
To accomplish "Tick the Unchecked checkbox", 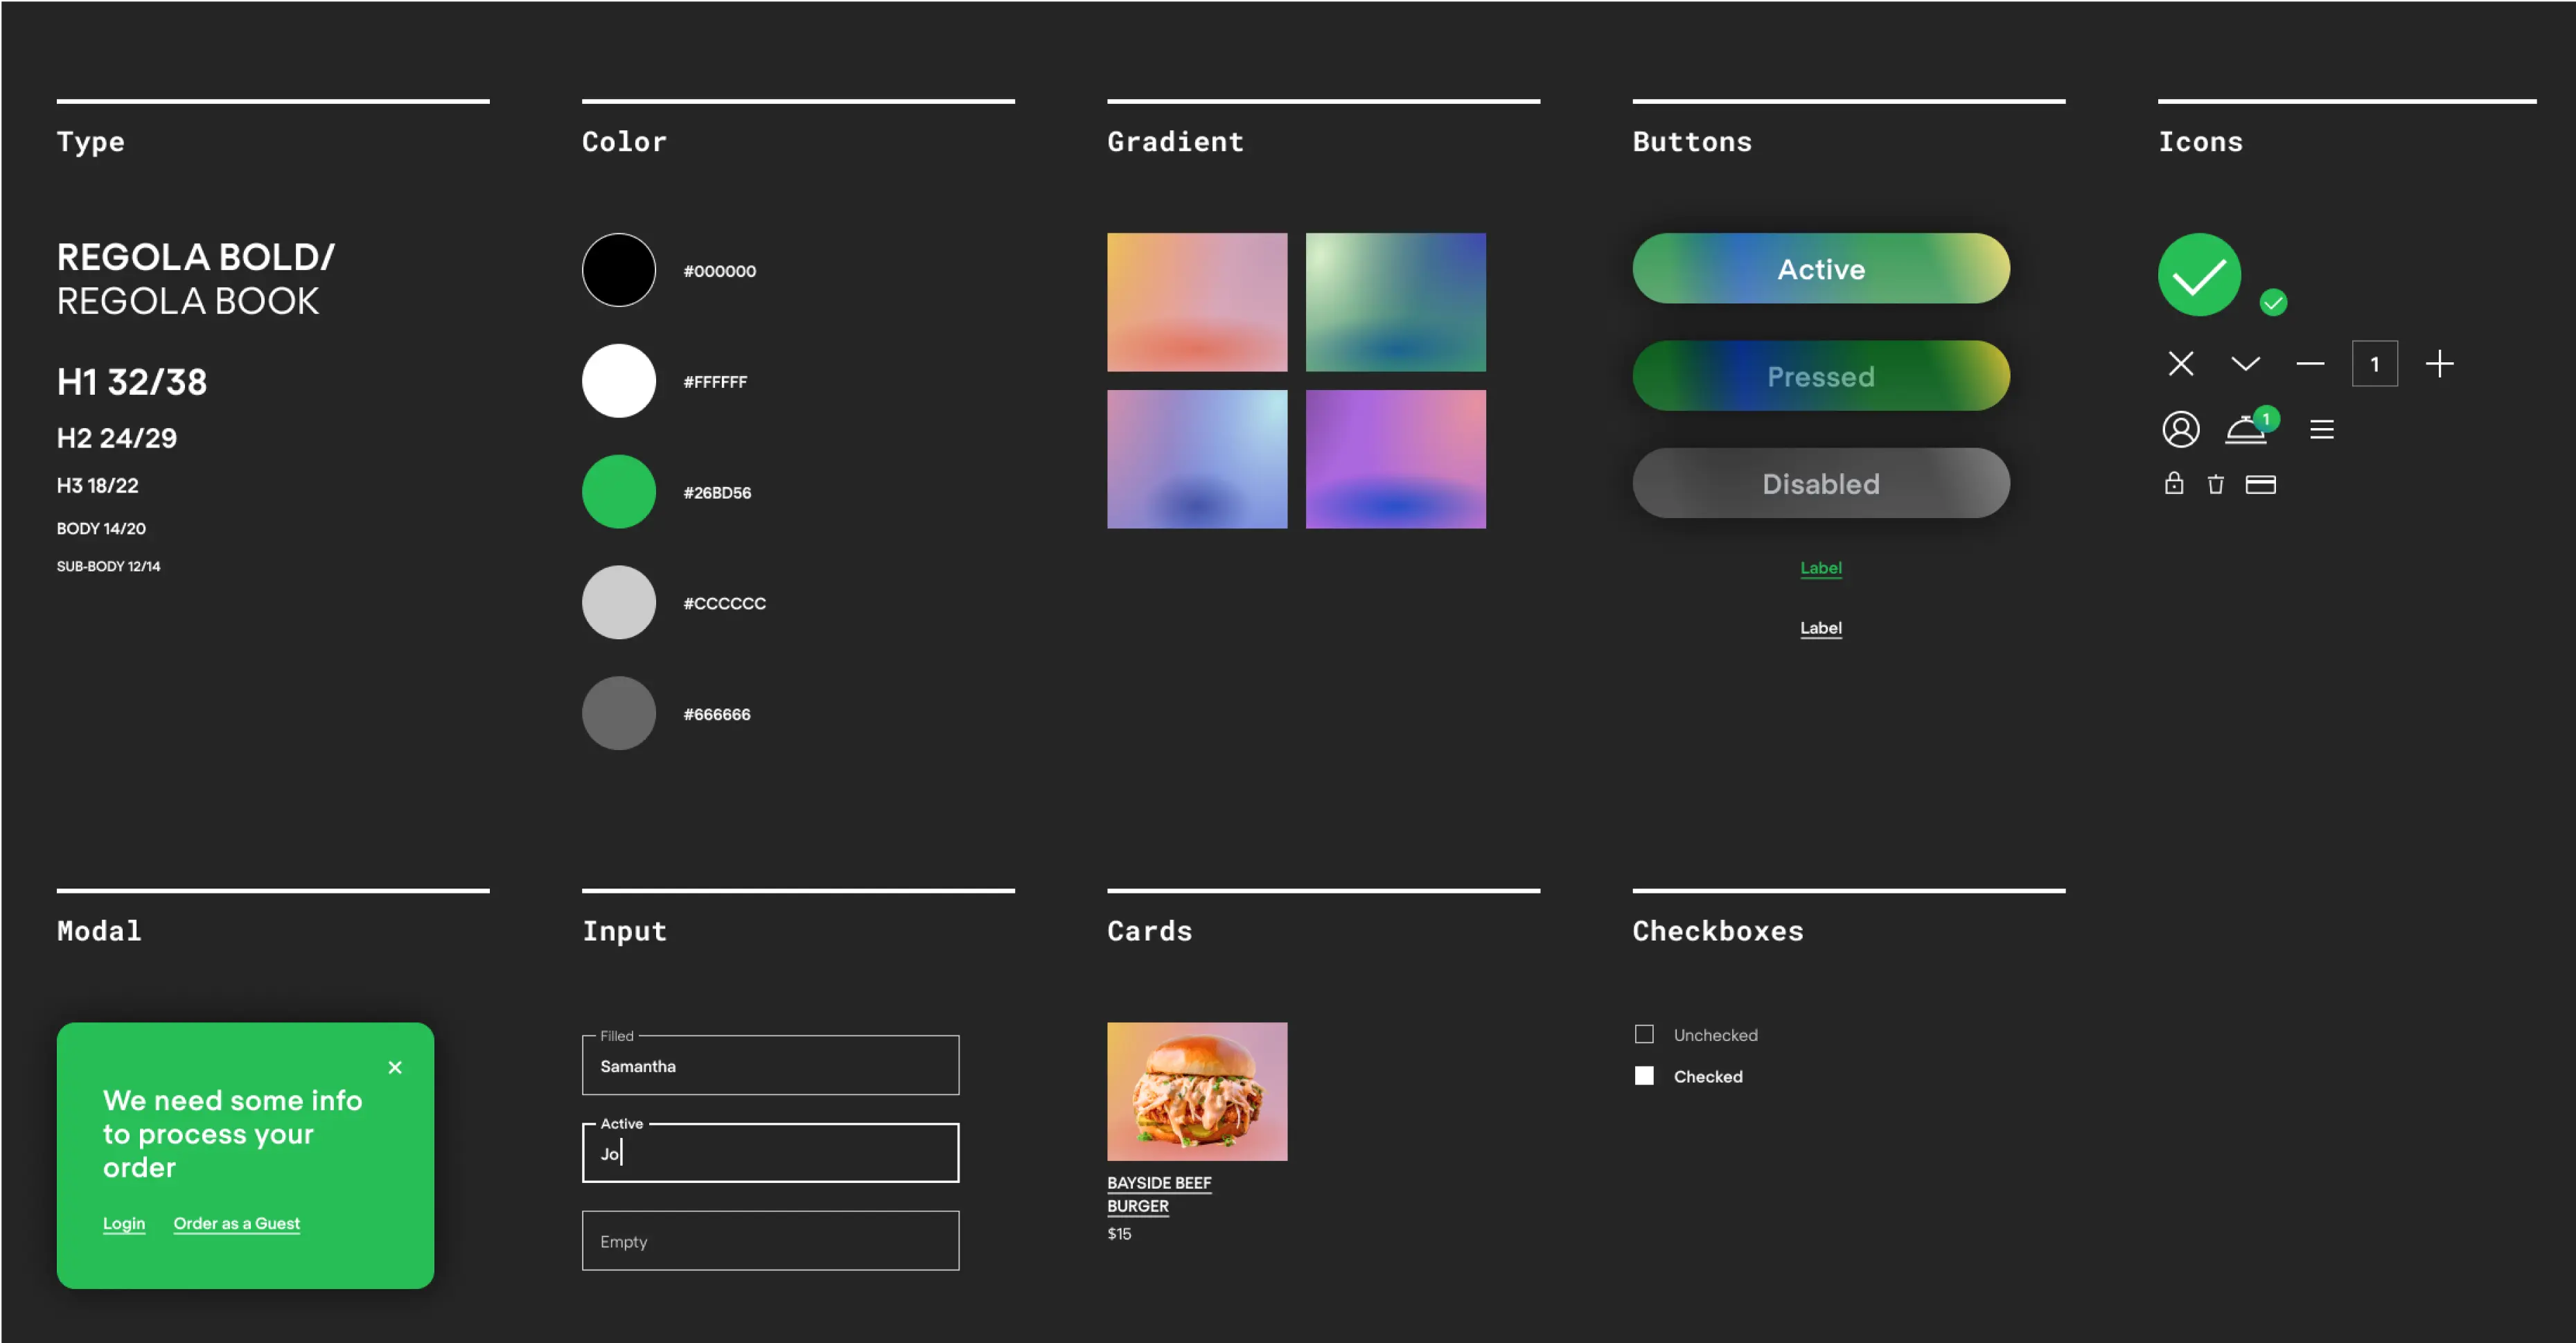I will (x=1644, y=1034).
